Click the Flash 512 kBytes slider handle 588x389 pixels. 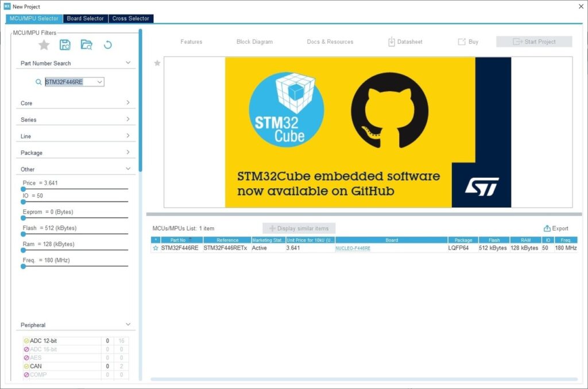pyautogui.click(x=23, y=234)
